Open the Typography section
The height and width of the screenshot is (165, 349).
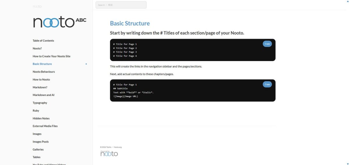(x=40, y=103)
